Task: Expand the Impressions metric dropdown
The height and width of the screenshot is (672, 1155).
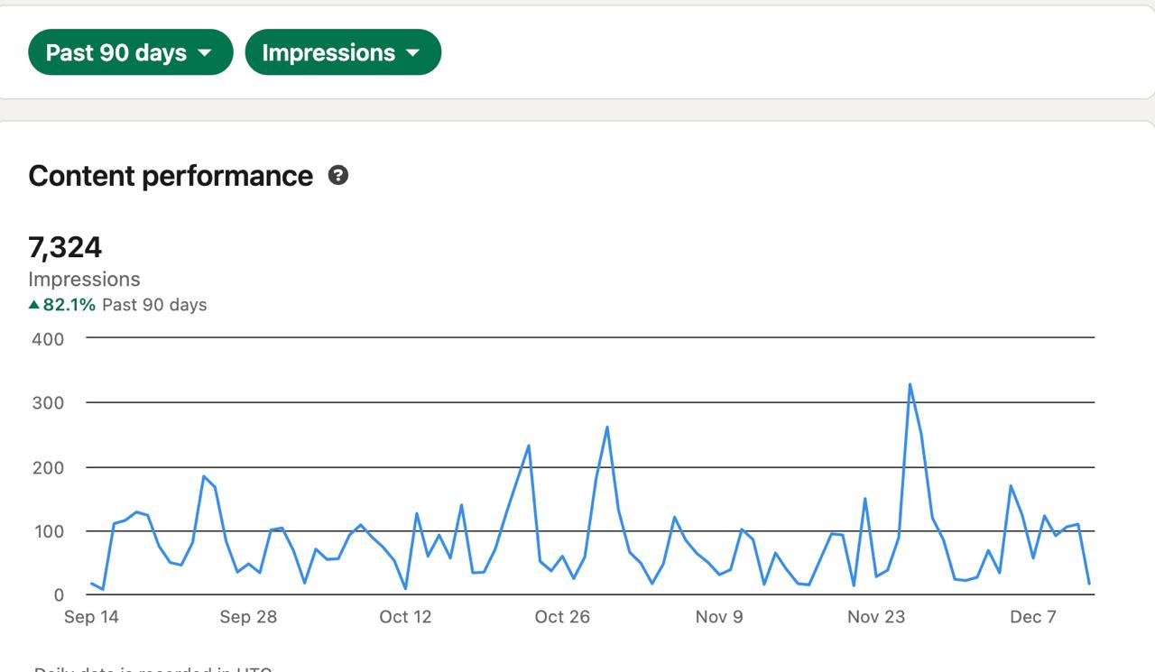Action: tap(342, 52)
